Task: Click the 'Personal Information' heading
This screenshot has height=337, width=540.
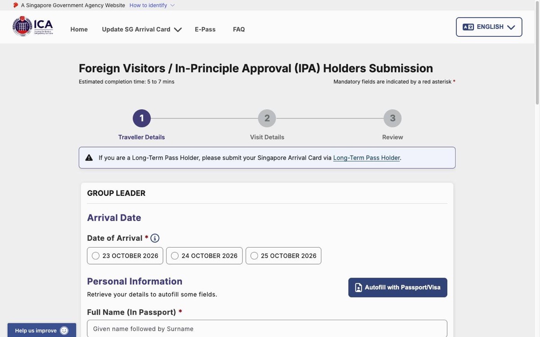Action: pos(135,281)
